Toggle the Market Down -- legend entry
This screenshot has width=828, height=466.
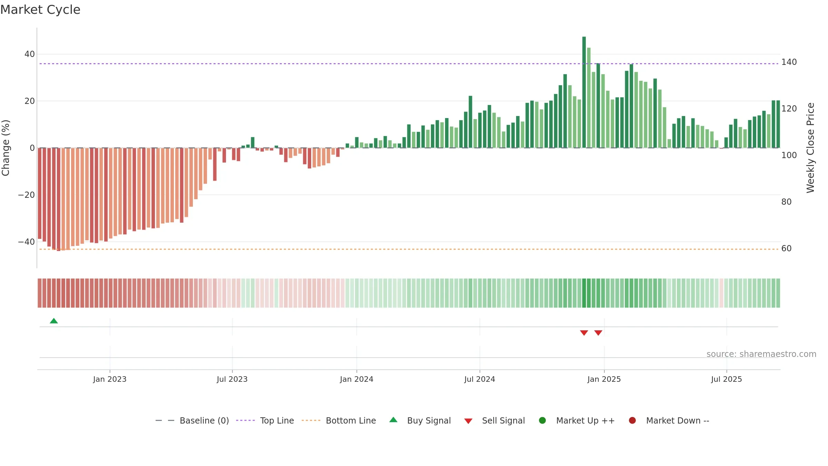669,420
